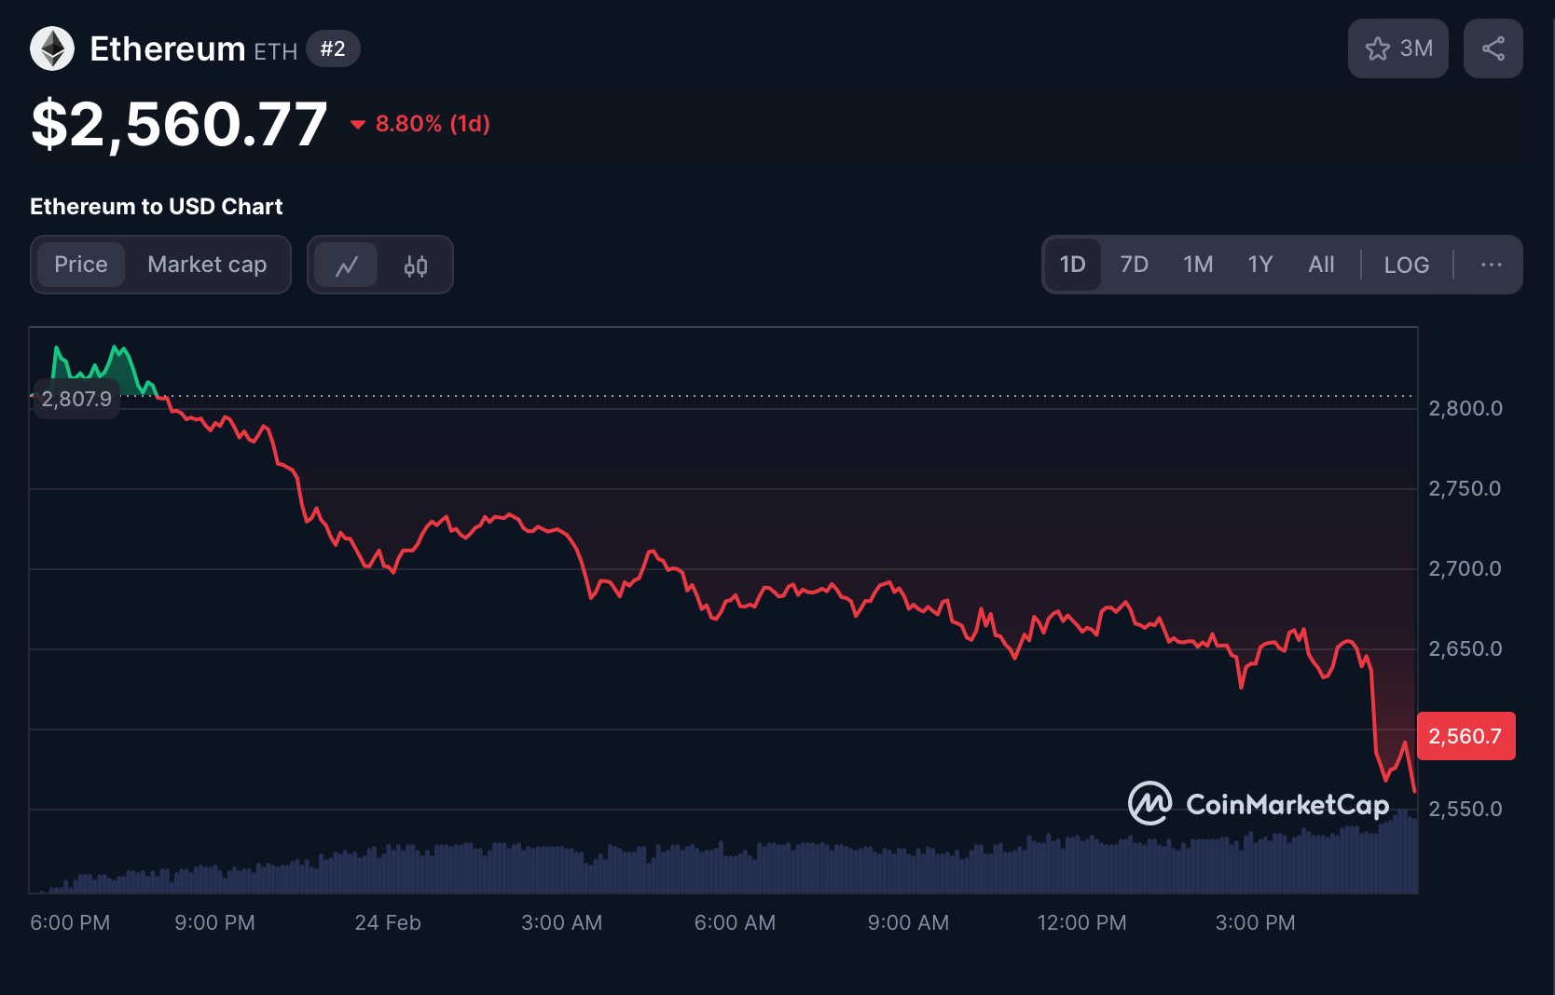The height and width of the screenshot is (995, 1555).
Task: Open more chart options (three dots)
Action: (x=1491, y=265)
